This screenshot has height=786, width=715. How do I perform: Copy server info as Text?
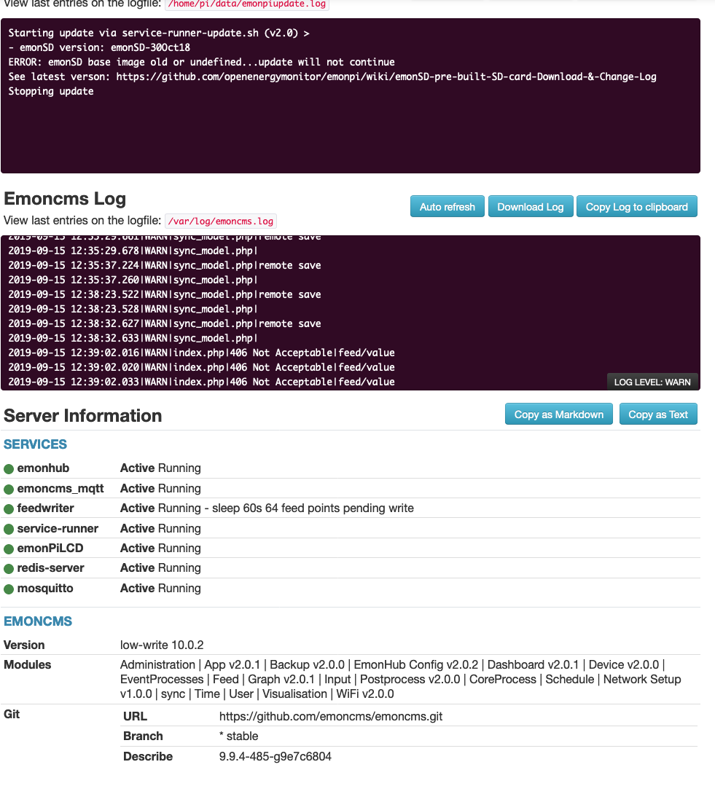658,414
